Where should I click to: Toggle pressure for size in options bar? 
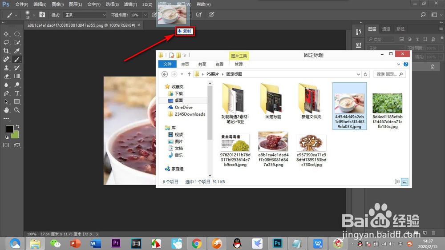click(x=211, y=15)
